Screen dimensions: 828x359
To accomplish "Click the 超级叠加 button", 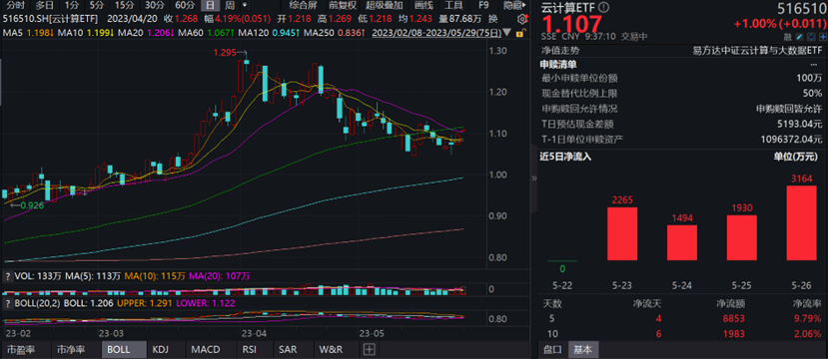I will [384, 6].
